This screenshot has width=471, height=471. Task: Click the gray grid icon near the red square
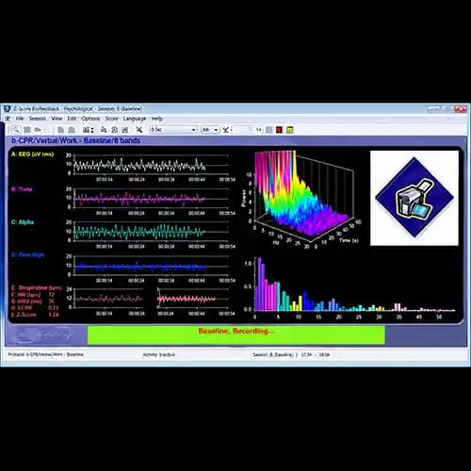click(x=268, y=130)
